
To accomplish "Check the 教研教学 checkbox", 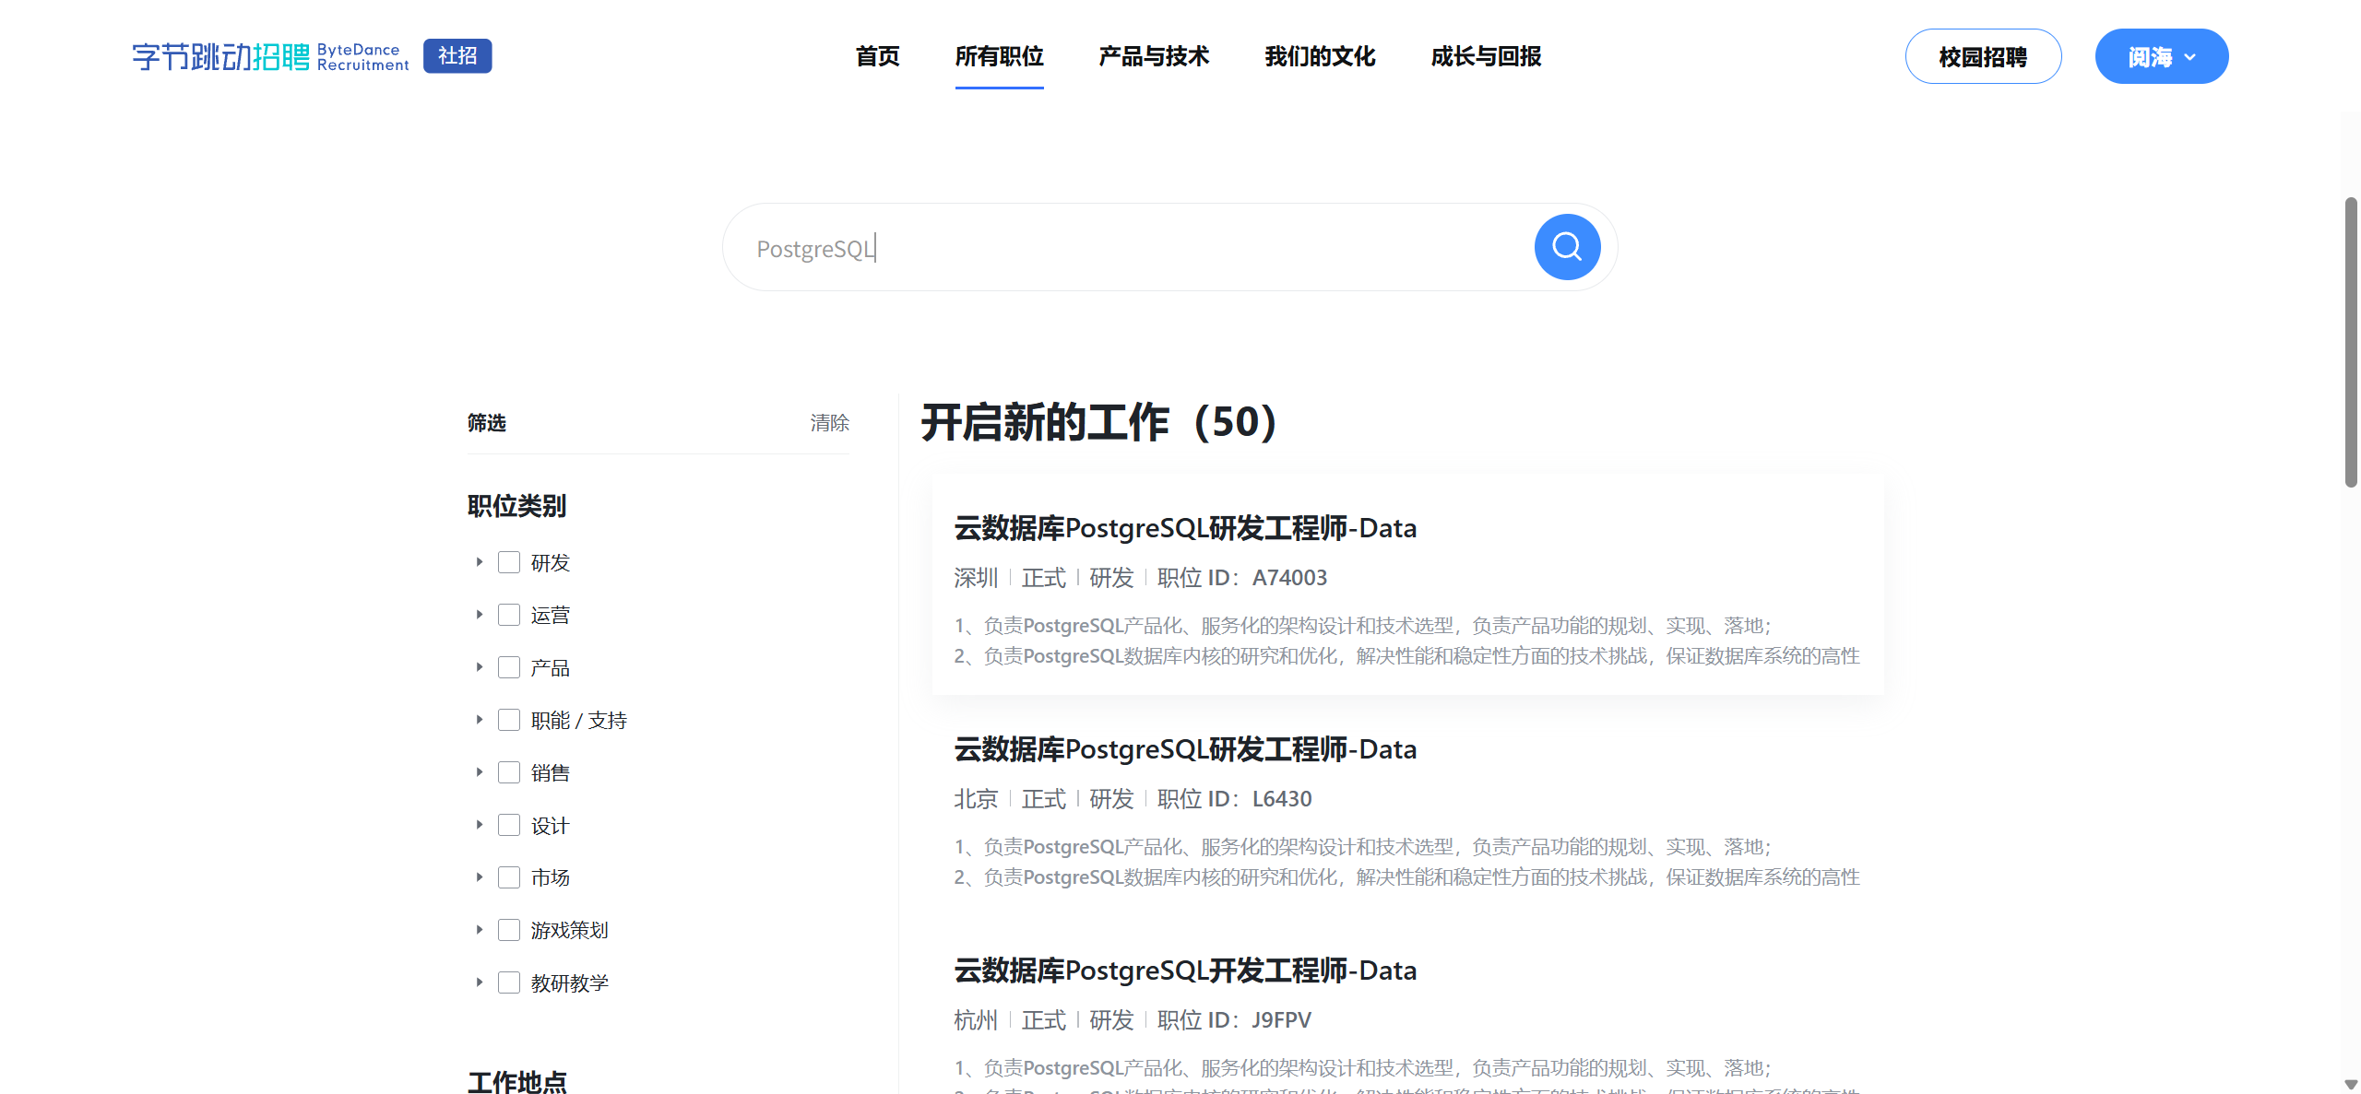I will point(509,982).
